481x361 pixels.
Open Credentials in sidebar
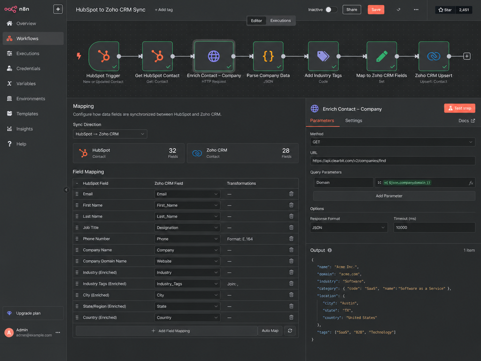click(x=33, y=69)
